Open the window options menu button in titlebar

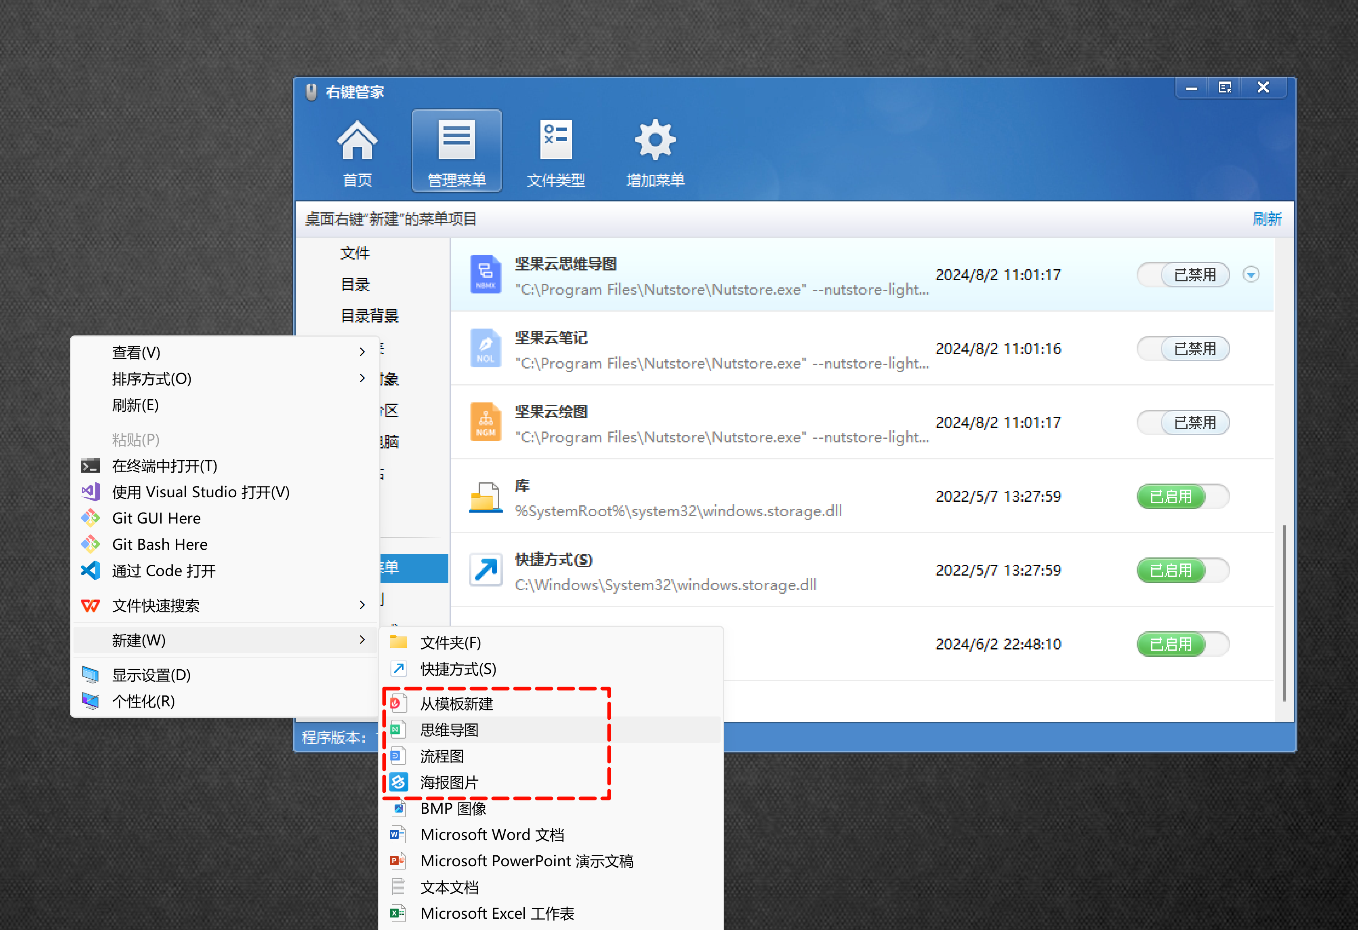(x=1225, y=88)
